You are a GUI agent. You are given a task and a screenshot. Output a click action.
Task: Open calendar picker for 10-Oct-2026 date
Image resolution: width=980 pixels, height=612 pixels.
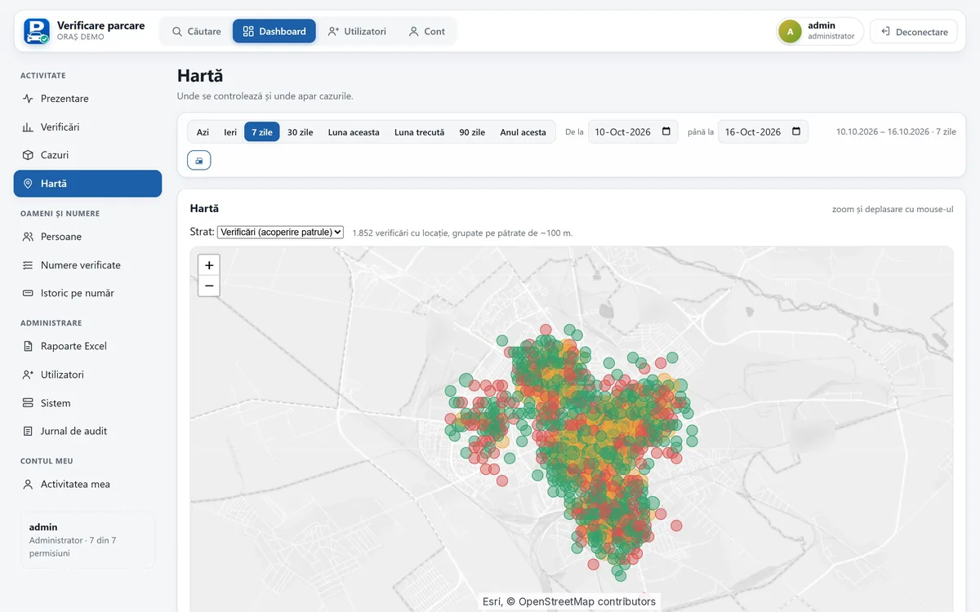pyautogui.click(x=666, y=131)
